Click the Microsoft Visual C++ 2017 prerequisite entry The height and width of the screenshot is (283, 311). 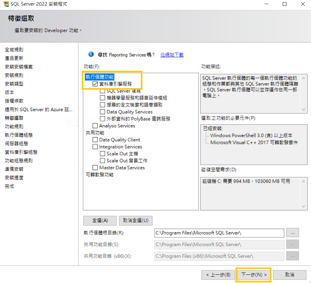254,142
